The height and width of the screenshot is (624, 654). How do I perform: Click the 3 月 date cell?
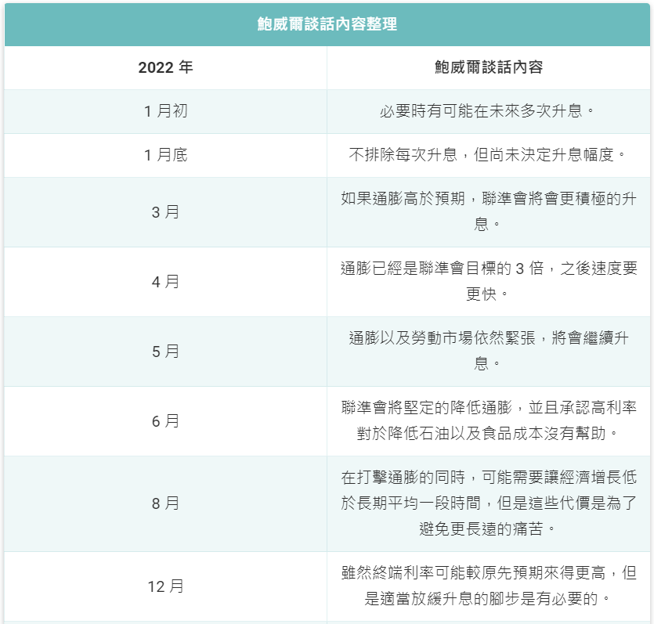click(x=165, y=212)
